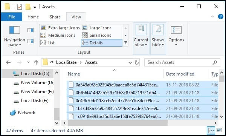Open recent locations dropdown arrow
This screenshot has width=226, height=136.
[x=28, y=62]
